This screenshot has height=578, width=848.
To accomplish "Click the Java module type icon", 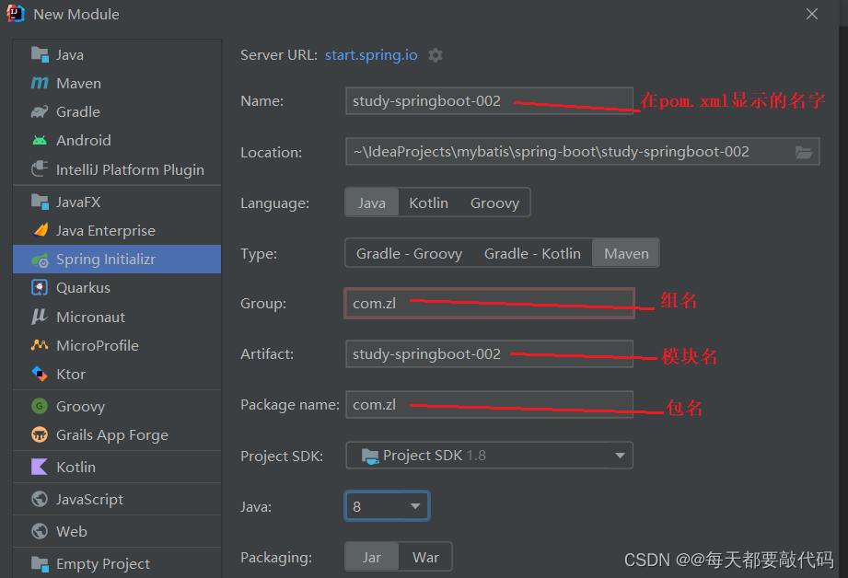I will (40, 54).
